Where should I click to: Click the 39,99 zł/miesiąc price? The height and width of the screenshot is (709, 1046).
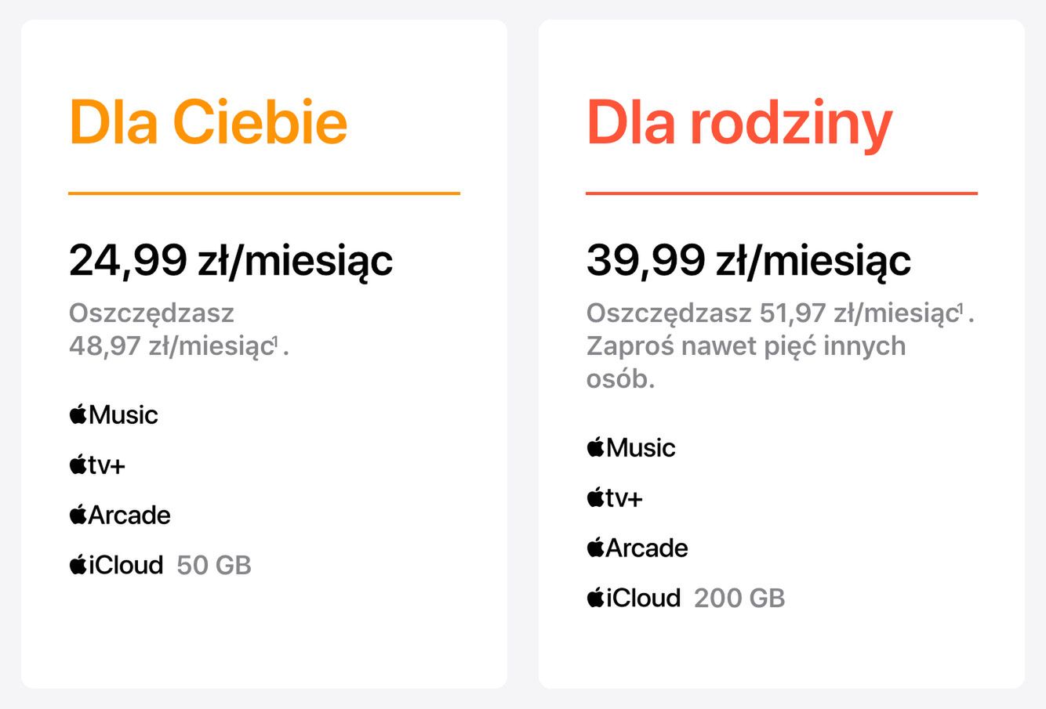(x=748, y=260)
